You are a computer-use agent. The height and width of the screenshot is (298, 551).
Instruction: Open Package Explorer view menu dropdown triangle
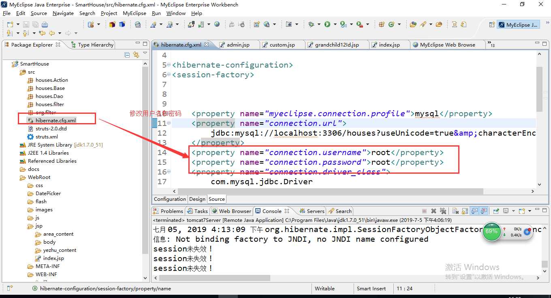coord(145,53)
